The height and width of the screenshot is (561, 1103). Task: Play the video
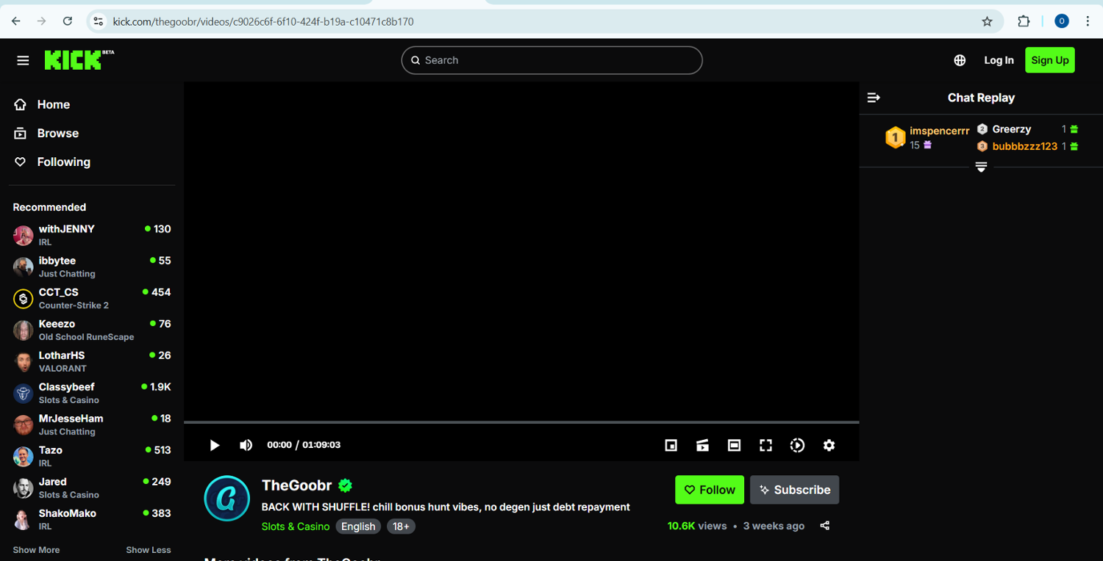tap(215, 445)
